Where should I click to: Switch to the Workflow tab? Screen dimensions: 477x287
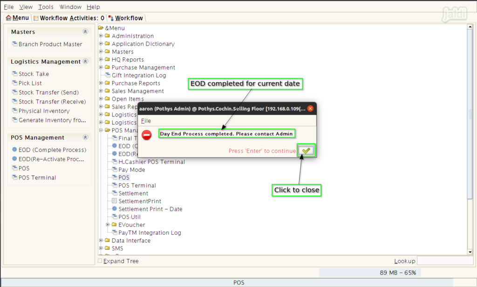(x=126, y=18)
